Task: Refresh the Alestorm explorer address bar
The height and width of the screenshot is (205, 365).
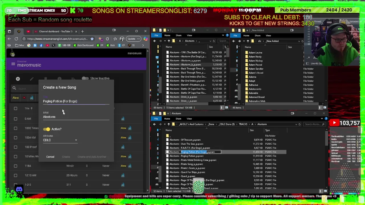Action: coord(299,124)
